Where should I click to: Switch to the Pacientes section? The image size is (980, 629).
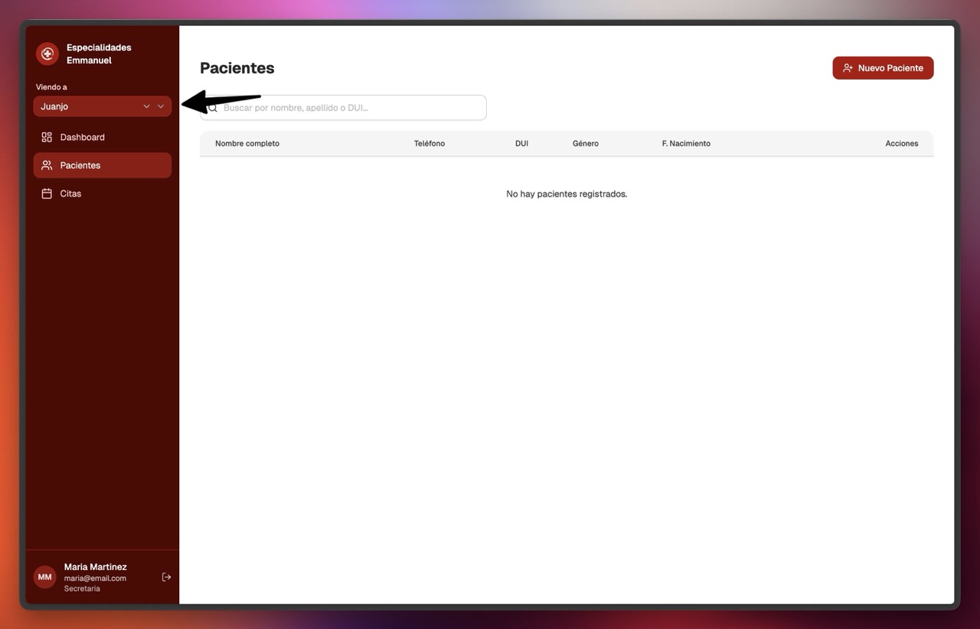tap(80, 165)
